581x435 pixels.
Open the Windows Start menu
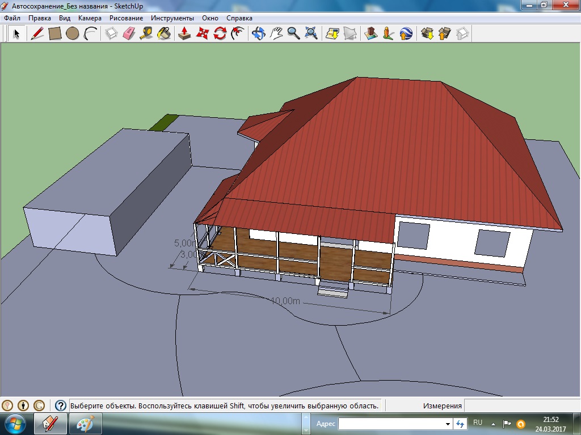(14, 424)
